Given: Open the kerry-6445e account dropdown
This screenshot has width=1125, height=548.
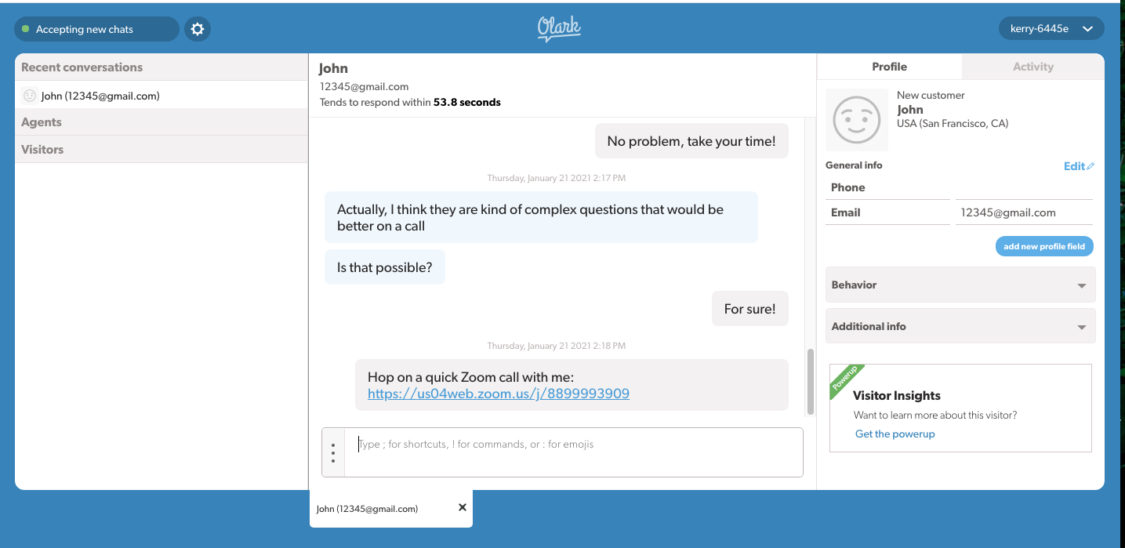Looking at the screenshot, I should [1051, 29].
